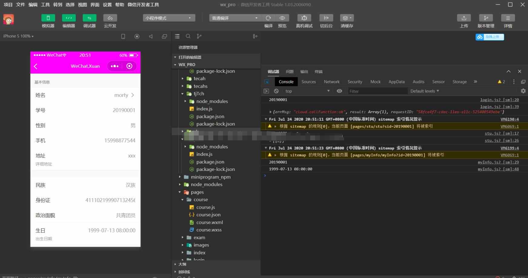Click the console Filter input field
This screenshot has width=528, height=278.
[377, 91]
